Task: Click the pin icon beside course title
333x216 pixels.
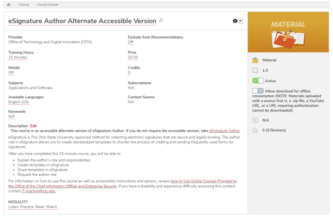Action: pos(161,20)
